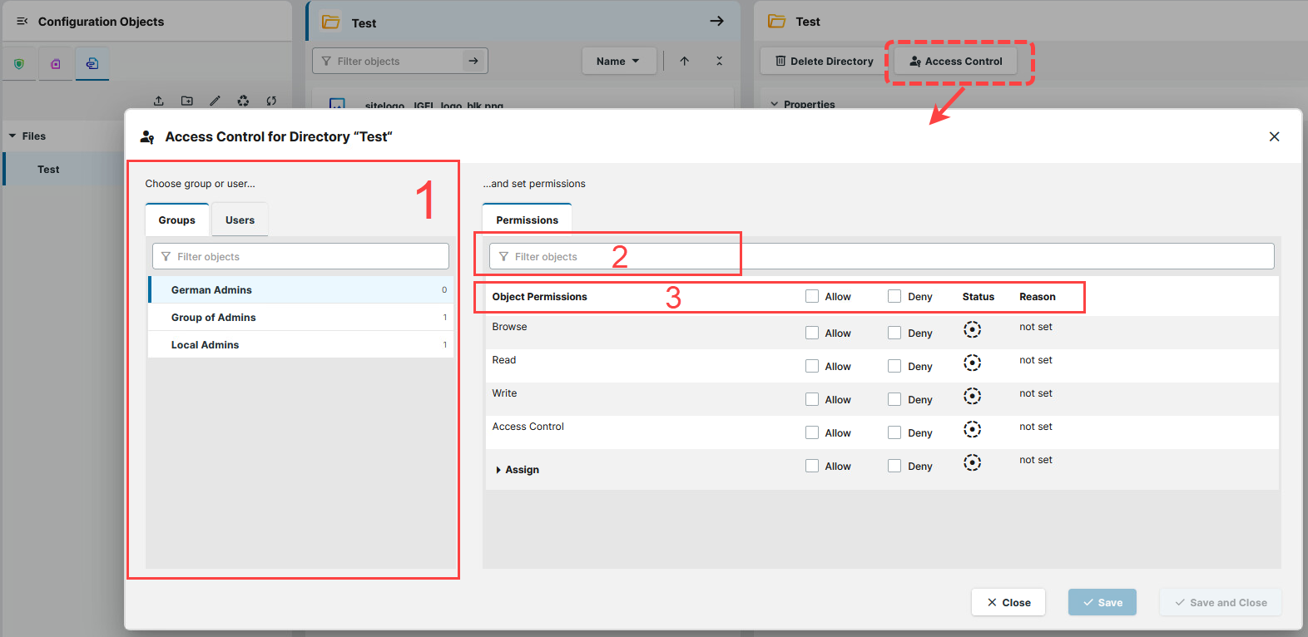Select the Permissions tab
Screen dimensions: 1308x637
527,220
